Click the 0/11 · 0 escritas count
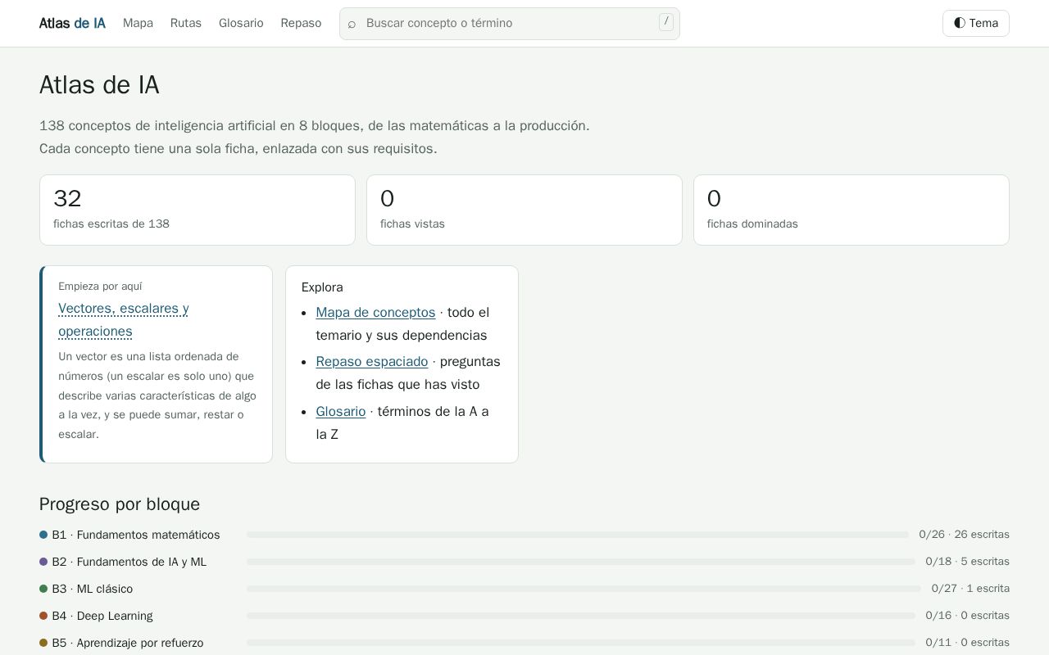The image size is (1049, 655). tap(967, 643)
